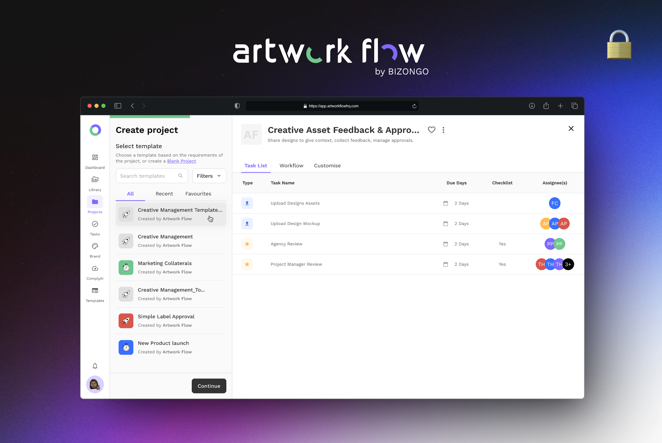Click the upload icon for Upload Design Mockup
Image resolution: width=662 pixels, height=443 pixels.
247,224
